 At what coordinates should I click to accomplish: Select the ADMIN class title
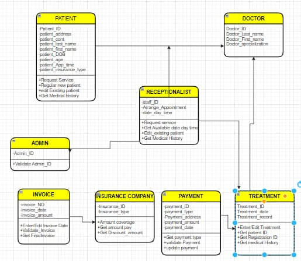coord(40,143)
